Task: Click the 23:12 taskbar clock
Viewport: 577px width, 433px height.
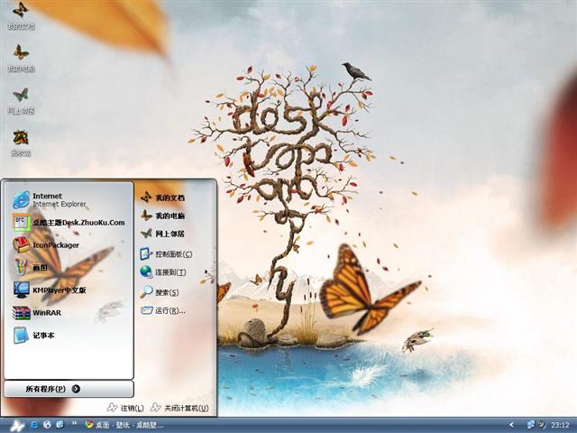Action: click(x=560, y=425)
